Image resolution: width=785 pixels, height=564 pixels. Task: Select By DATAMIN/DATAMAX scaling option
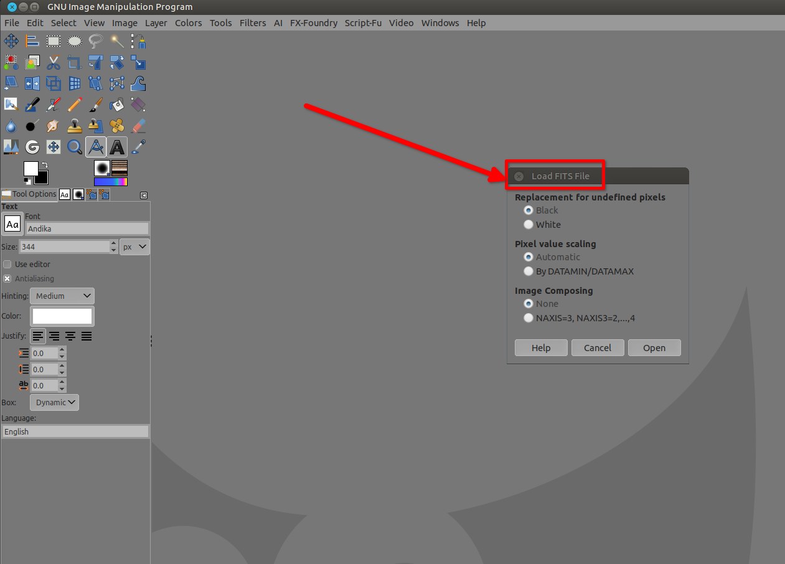(529, 271)
